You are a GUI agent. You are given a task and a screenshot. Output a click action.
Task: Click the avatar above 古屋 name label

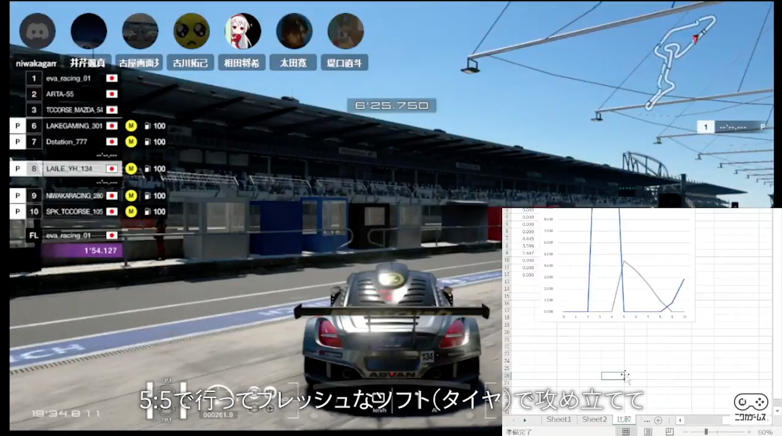pyautogui.click(x=140, y=32)
